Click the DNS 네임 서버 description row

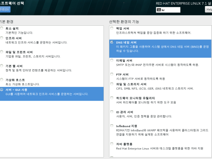tap(160, 49)
